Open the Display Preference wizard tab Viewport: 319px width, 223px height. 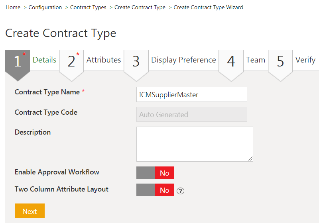coord(183,60)
